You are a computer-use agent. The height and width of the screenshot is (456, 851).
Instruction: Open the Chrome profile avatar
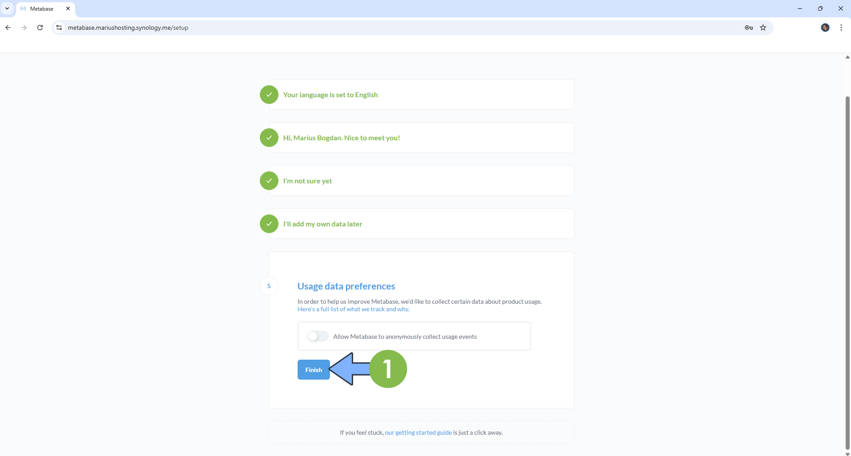[x=825, y=28]
